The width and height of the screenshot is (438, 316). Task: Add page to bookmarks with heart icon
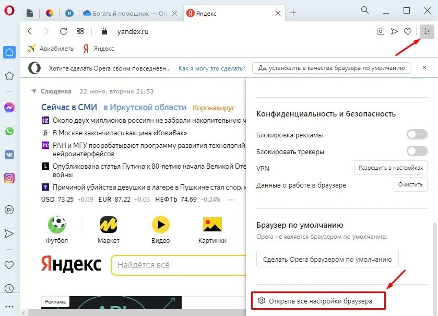(408, 31)
